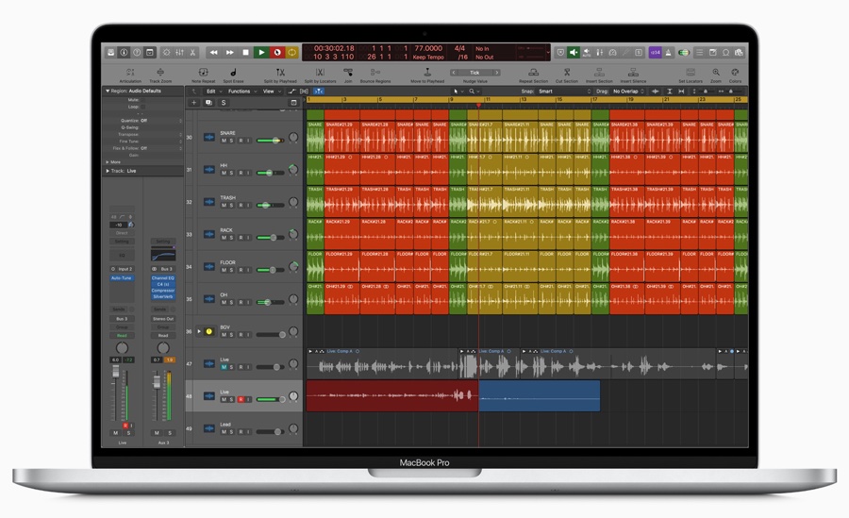This screenshot has width=849, height=518.
Task: Expand the BGV track folder
Action: coord(198,331)
